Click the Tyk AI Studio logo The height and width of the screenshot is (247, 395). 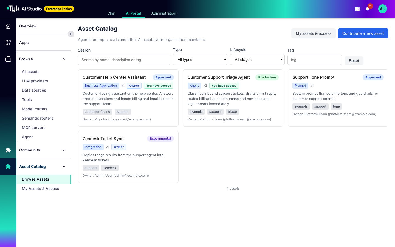pyautogui.click(x=24, y=9)
